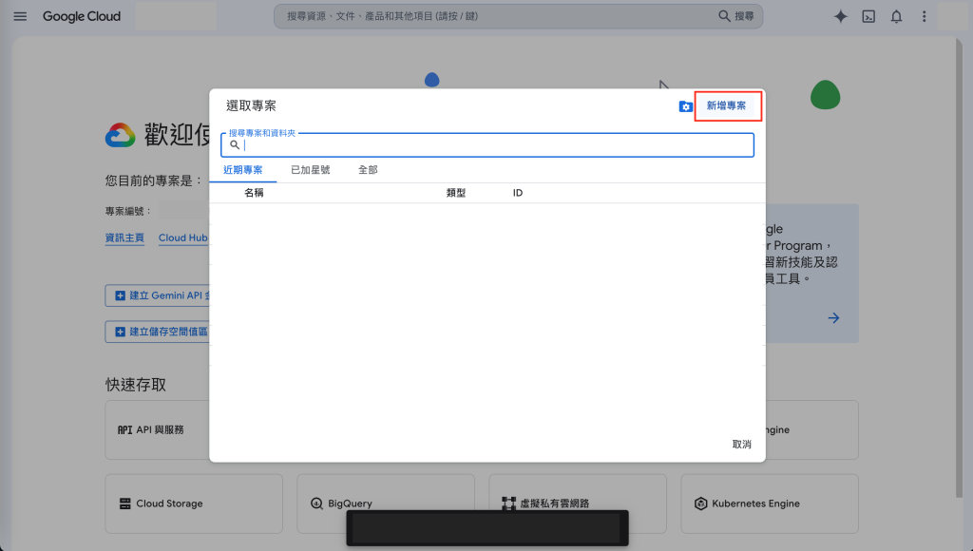Click the Kubernetes Engine icon

tap(700, 503)
